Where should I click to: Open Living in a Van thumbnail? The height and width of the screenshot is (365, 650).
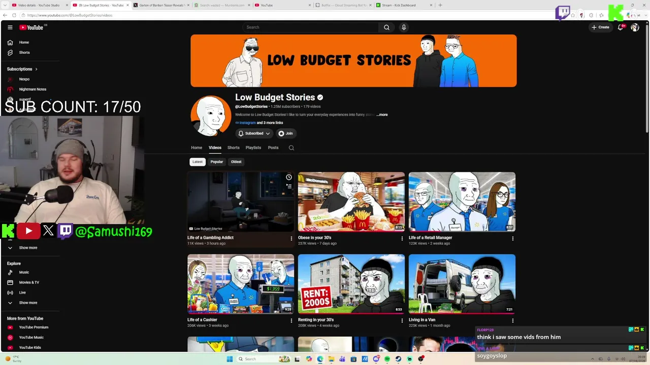(462, 284)
